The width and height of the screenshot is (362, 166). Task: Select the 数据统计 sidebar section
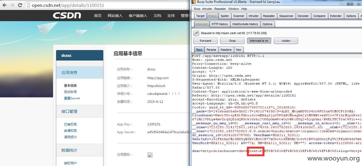[x=80, y=150]
